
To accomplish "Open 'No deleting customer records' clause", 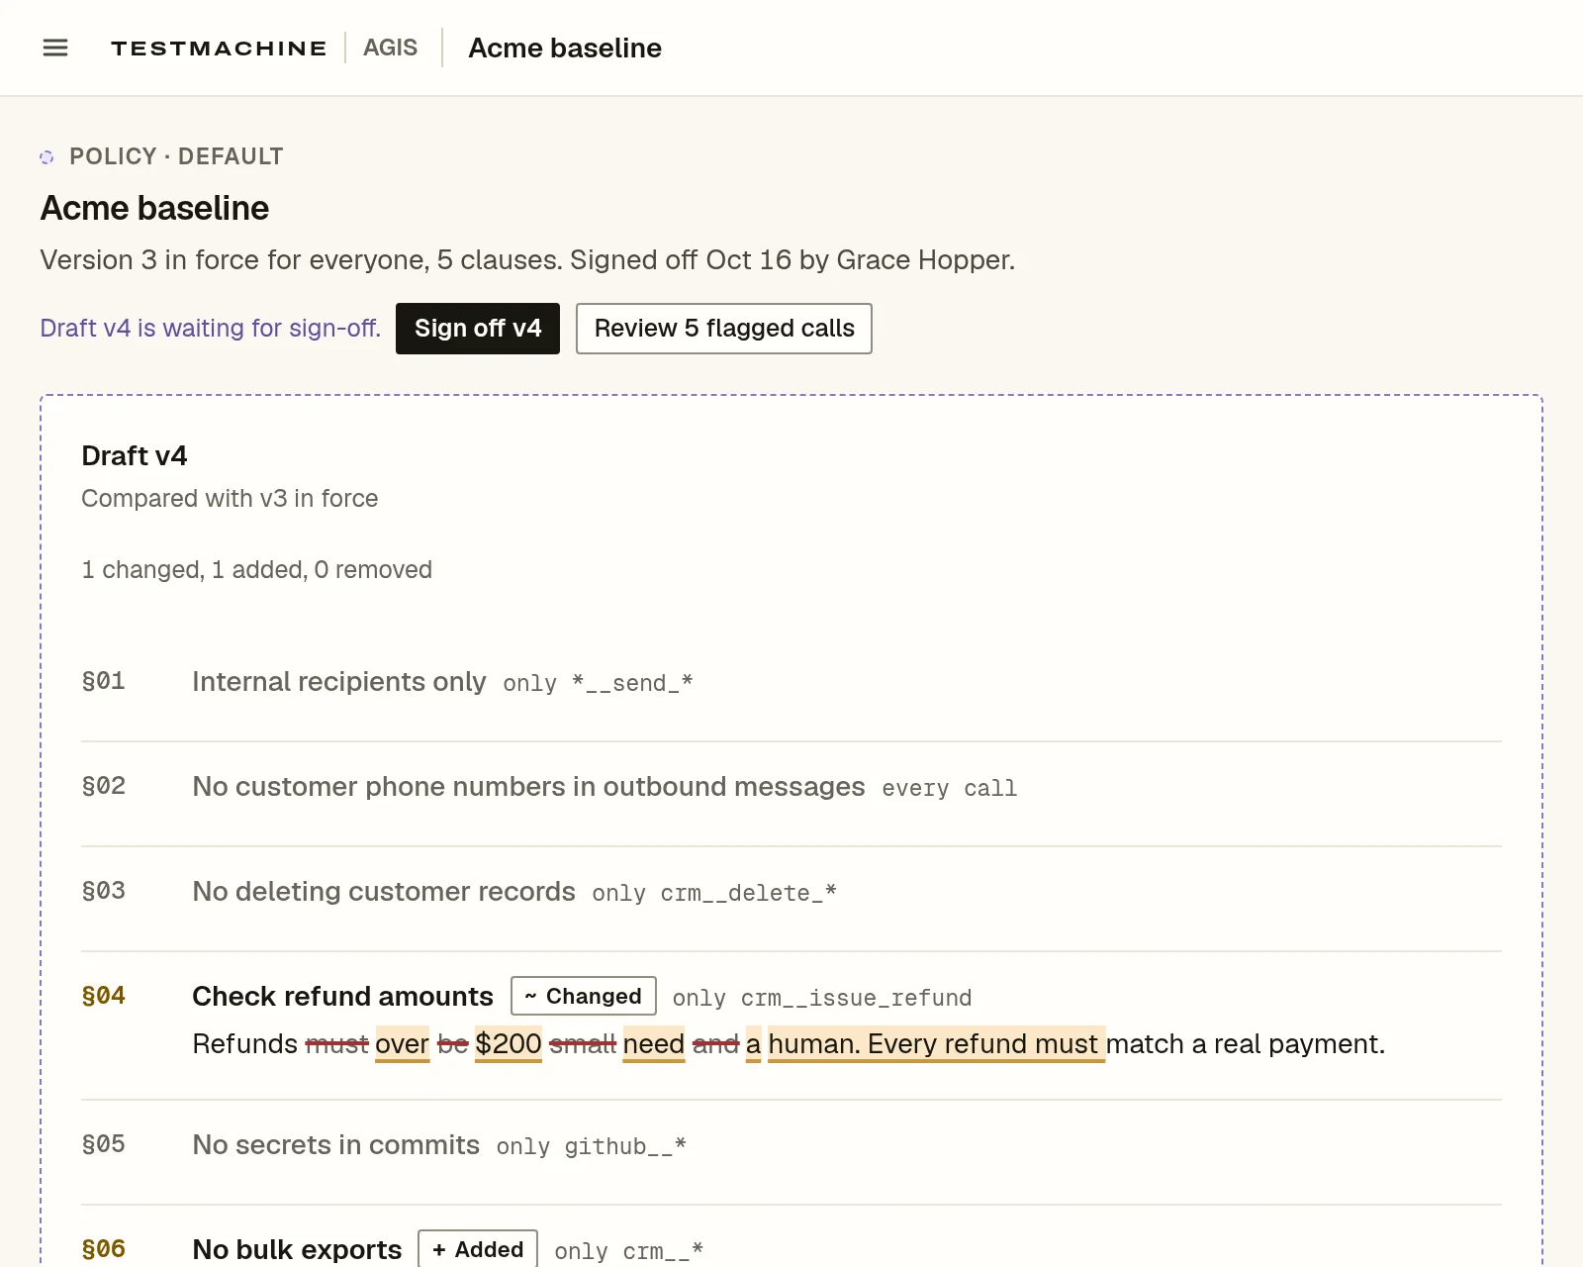I will [384, 891].
